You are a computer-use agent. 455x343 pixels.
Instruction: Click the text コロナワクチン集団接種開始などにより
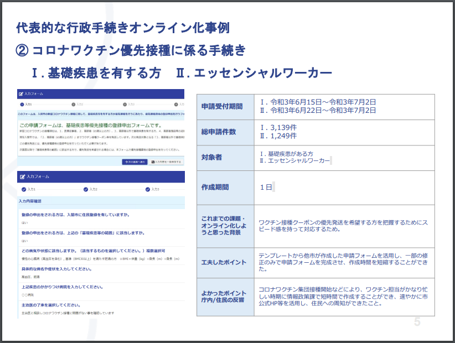click(343, 297)
